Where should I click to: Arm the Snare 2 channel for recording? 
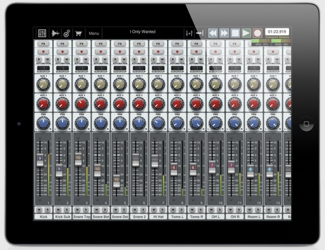click(139, 51)
